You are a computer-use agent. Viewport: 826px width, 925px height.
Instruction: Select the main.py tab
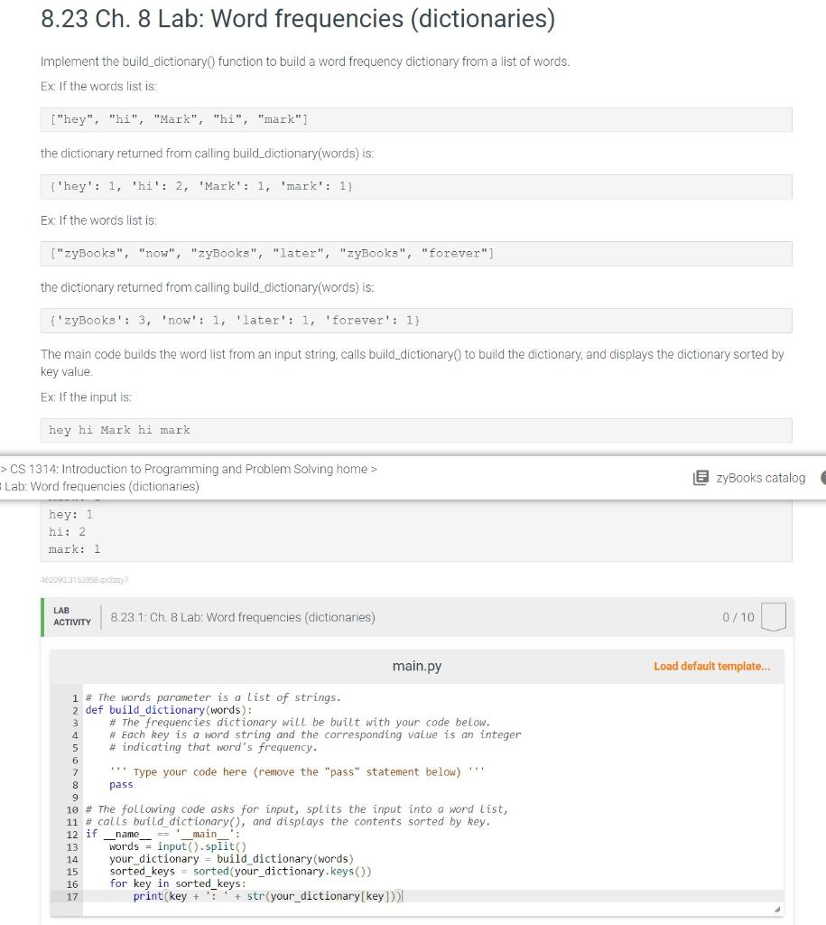pos(416,666)
